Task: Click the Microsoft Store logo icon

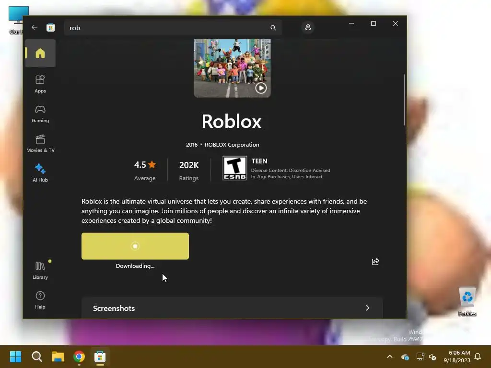Action: coord(50,27)
